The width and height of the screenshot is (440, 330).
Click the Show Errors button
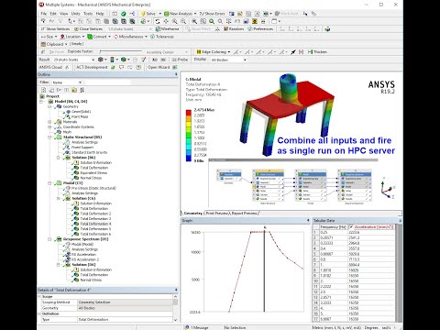click(x=212, y=14)
